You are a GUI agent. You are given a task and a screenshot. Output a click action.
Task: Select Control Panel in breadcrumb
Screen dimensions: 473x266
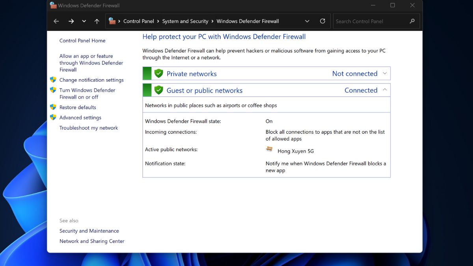click(x=139, y=21)
